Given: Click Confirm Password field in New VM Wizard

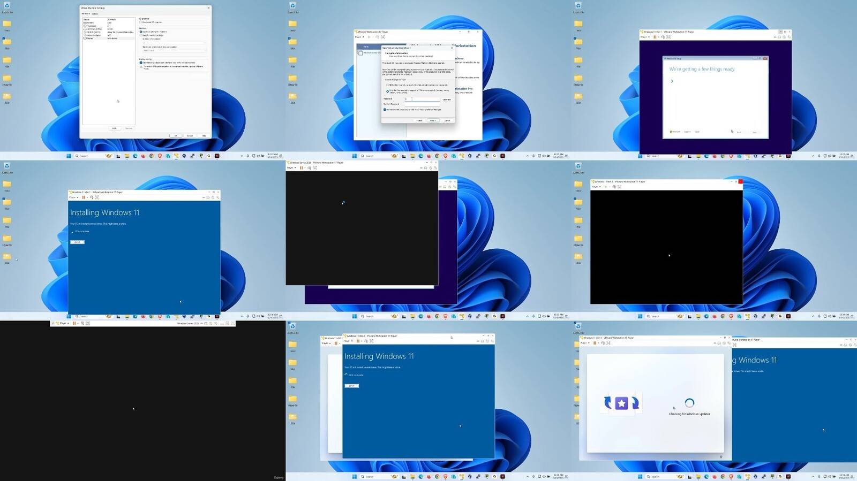Looking at the screenshot, I should 422,104.
